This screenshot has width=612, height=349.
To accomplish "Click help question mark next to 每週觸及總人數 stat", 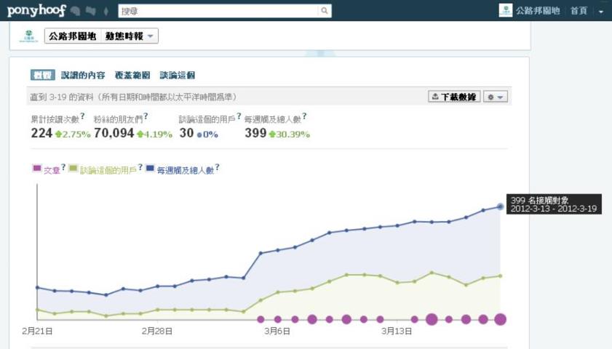I will coord(304,116).
